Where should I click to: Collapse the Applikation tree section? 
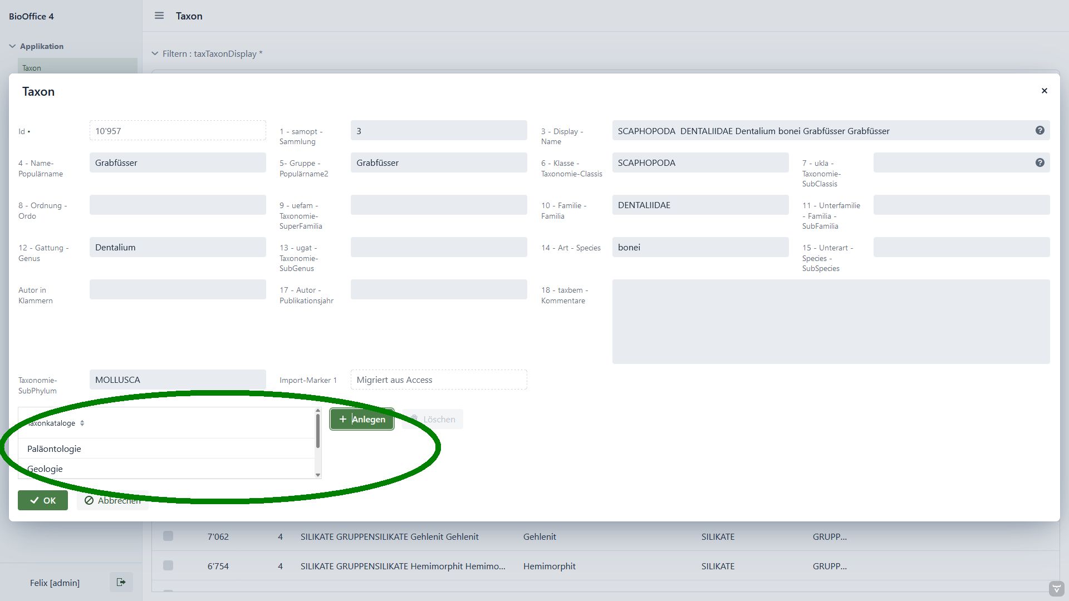(12, 46)
